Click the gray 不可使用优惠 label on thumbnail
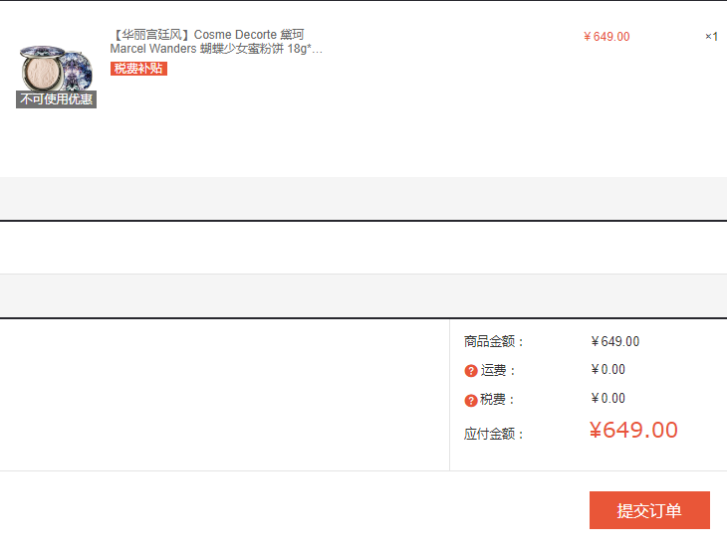Image resolution: width=727 pixels, height=551 pixels. click(56, 99)
